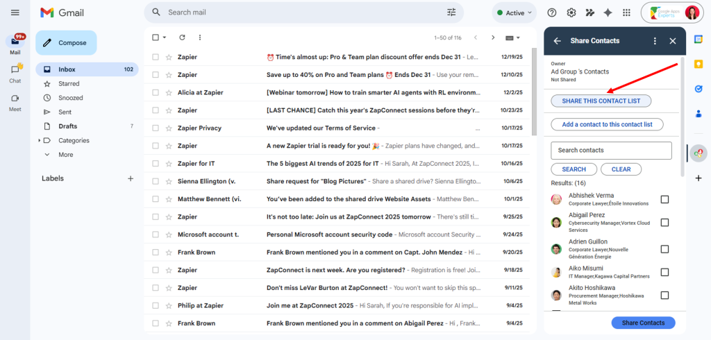Go to the Starred folder
Viewport: 711px width, 340px height.
pos(69,84)
